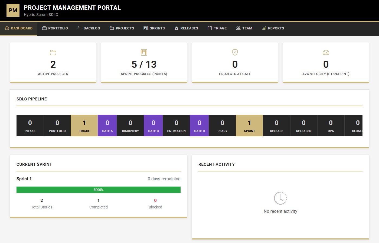Select the Triage pipeline stage
The width and height of the screenshot is (379, 243).
84,126
